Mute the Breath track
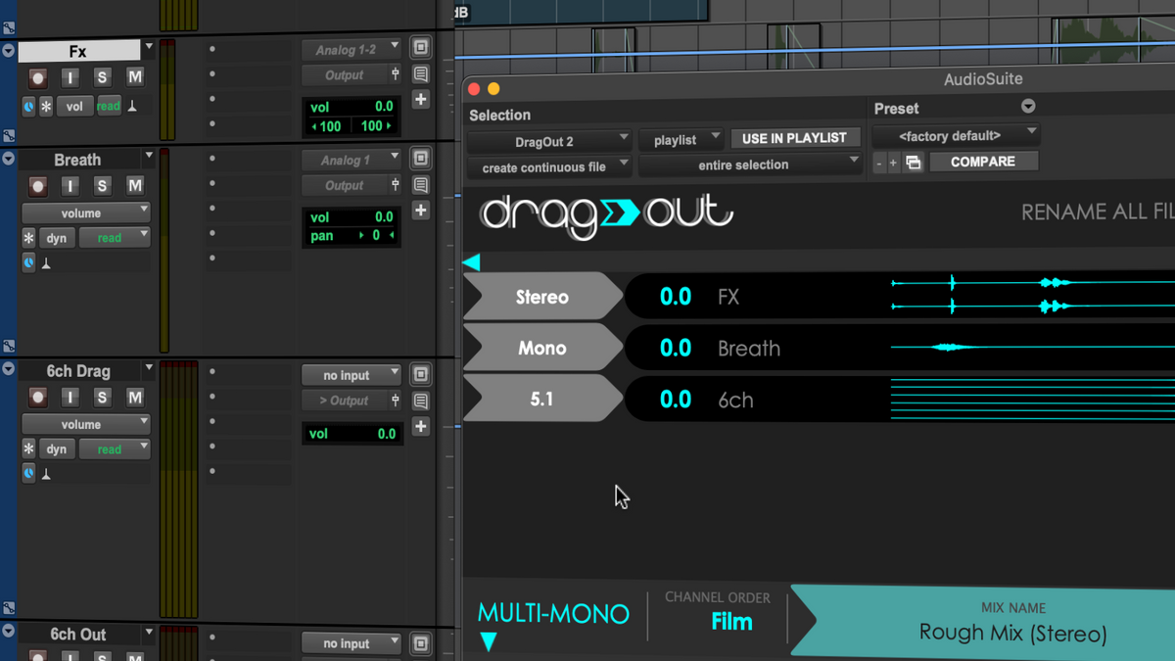The image size is (1175, 661). point(134,185)
